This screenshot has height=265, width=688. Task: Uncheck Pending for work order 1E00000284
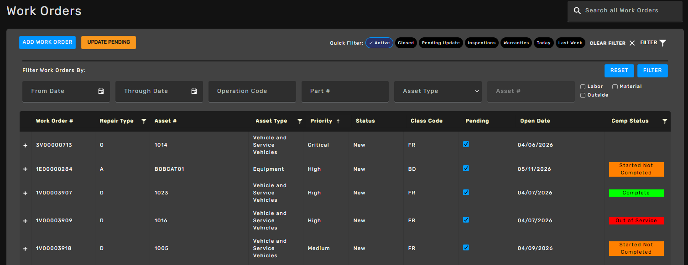coord(466,168)
